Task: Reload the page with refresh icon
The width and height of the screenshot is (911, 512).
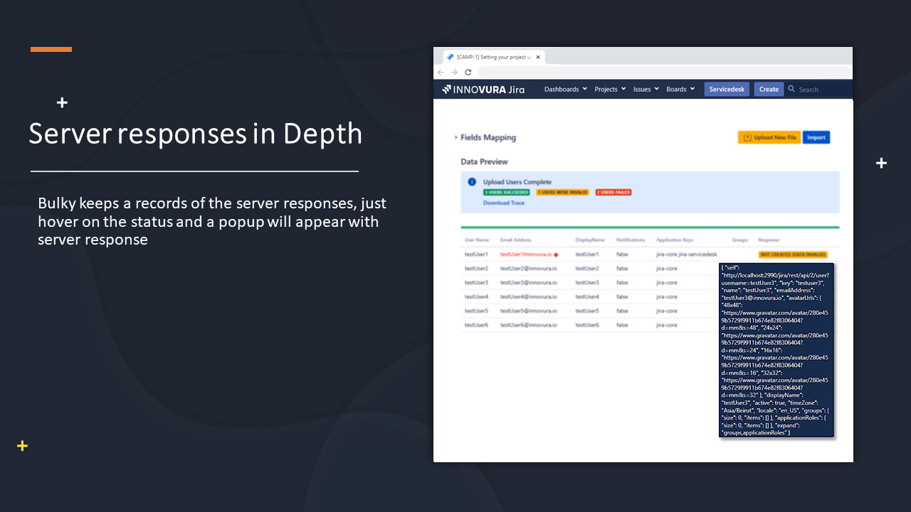Action: tap(468, 73)
